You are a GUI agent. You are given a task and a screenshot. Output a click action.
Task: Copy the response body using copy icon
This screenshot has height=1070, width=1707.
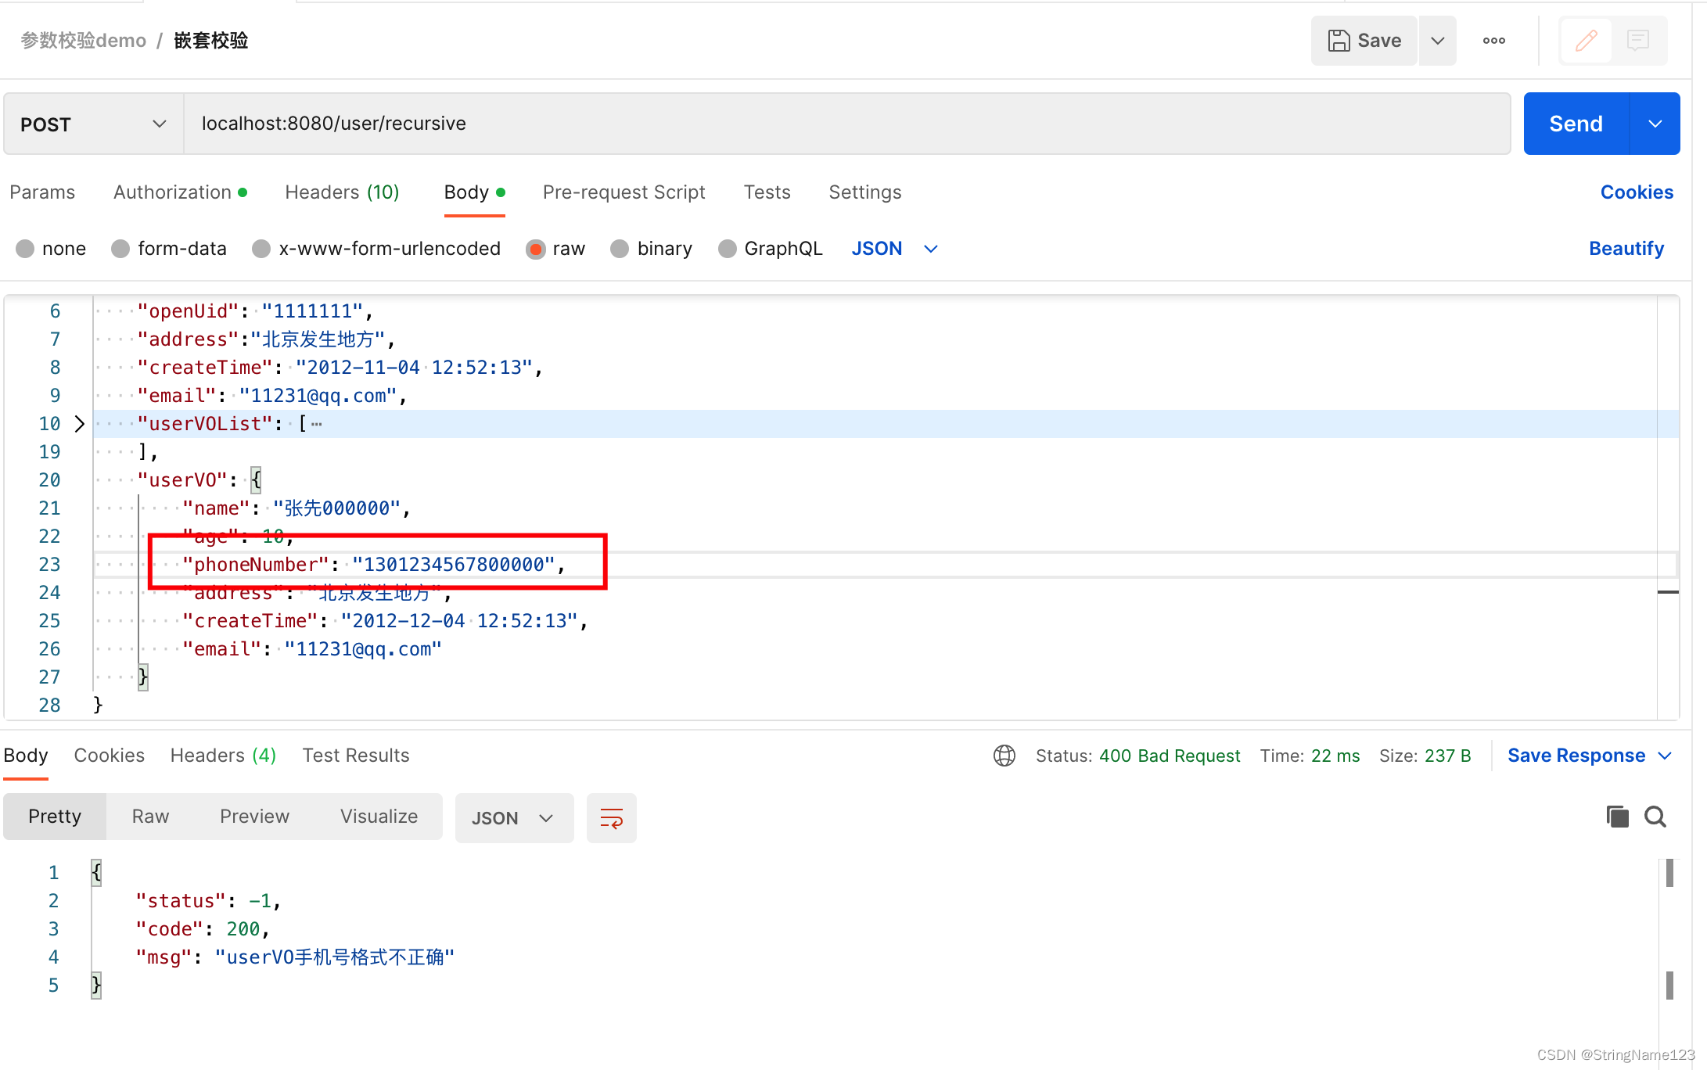tap(1617, 816)
